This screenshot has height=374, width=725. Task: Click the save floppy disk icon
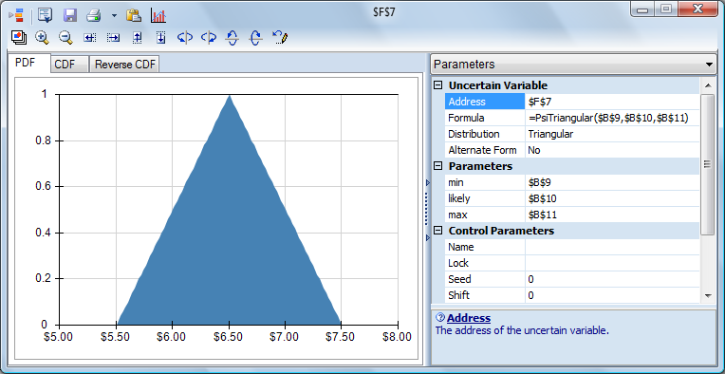coord(70,16)
